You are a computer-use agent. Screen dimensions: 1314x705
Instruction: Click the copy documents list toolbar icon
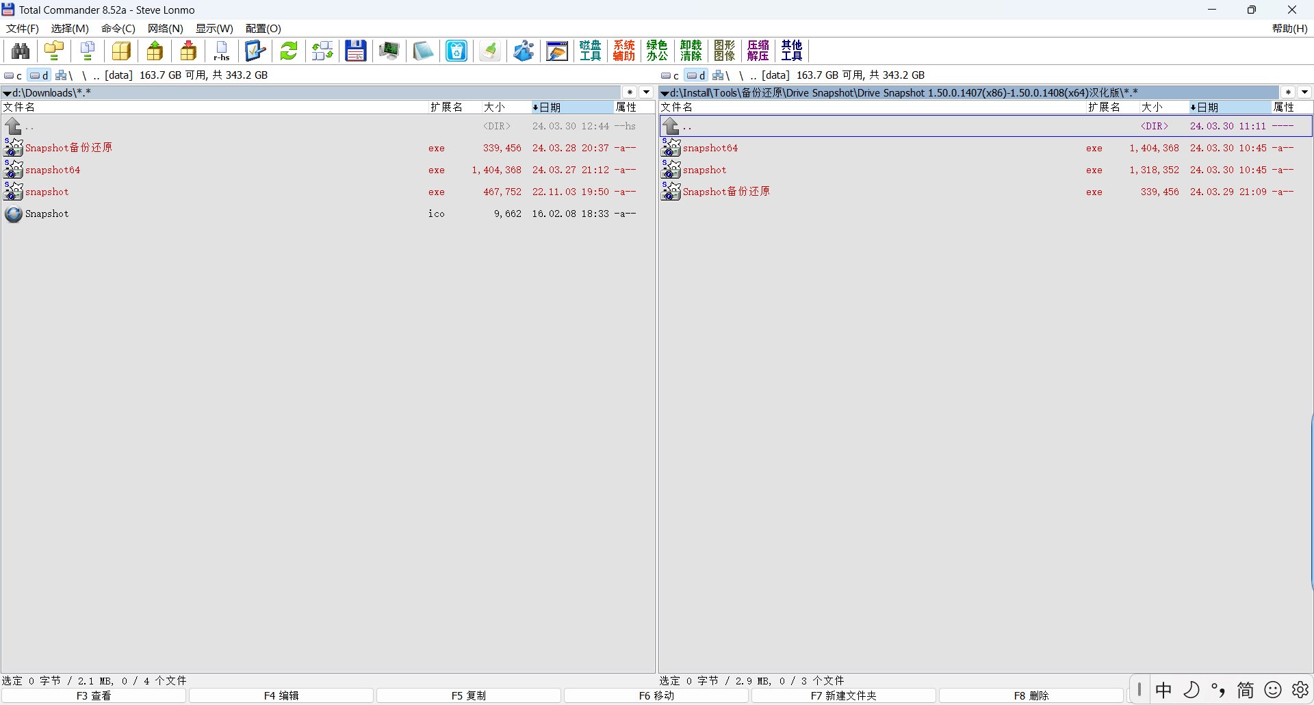click(x=88, y=51)
